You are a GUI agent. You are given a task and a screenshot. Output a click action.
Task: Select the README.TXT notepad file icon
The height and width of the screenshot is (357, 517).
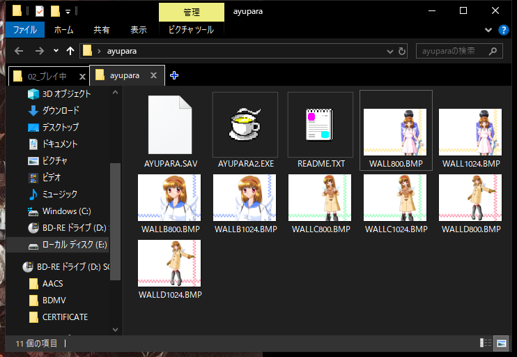tap(320, 125)
